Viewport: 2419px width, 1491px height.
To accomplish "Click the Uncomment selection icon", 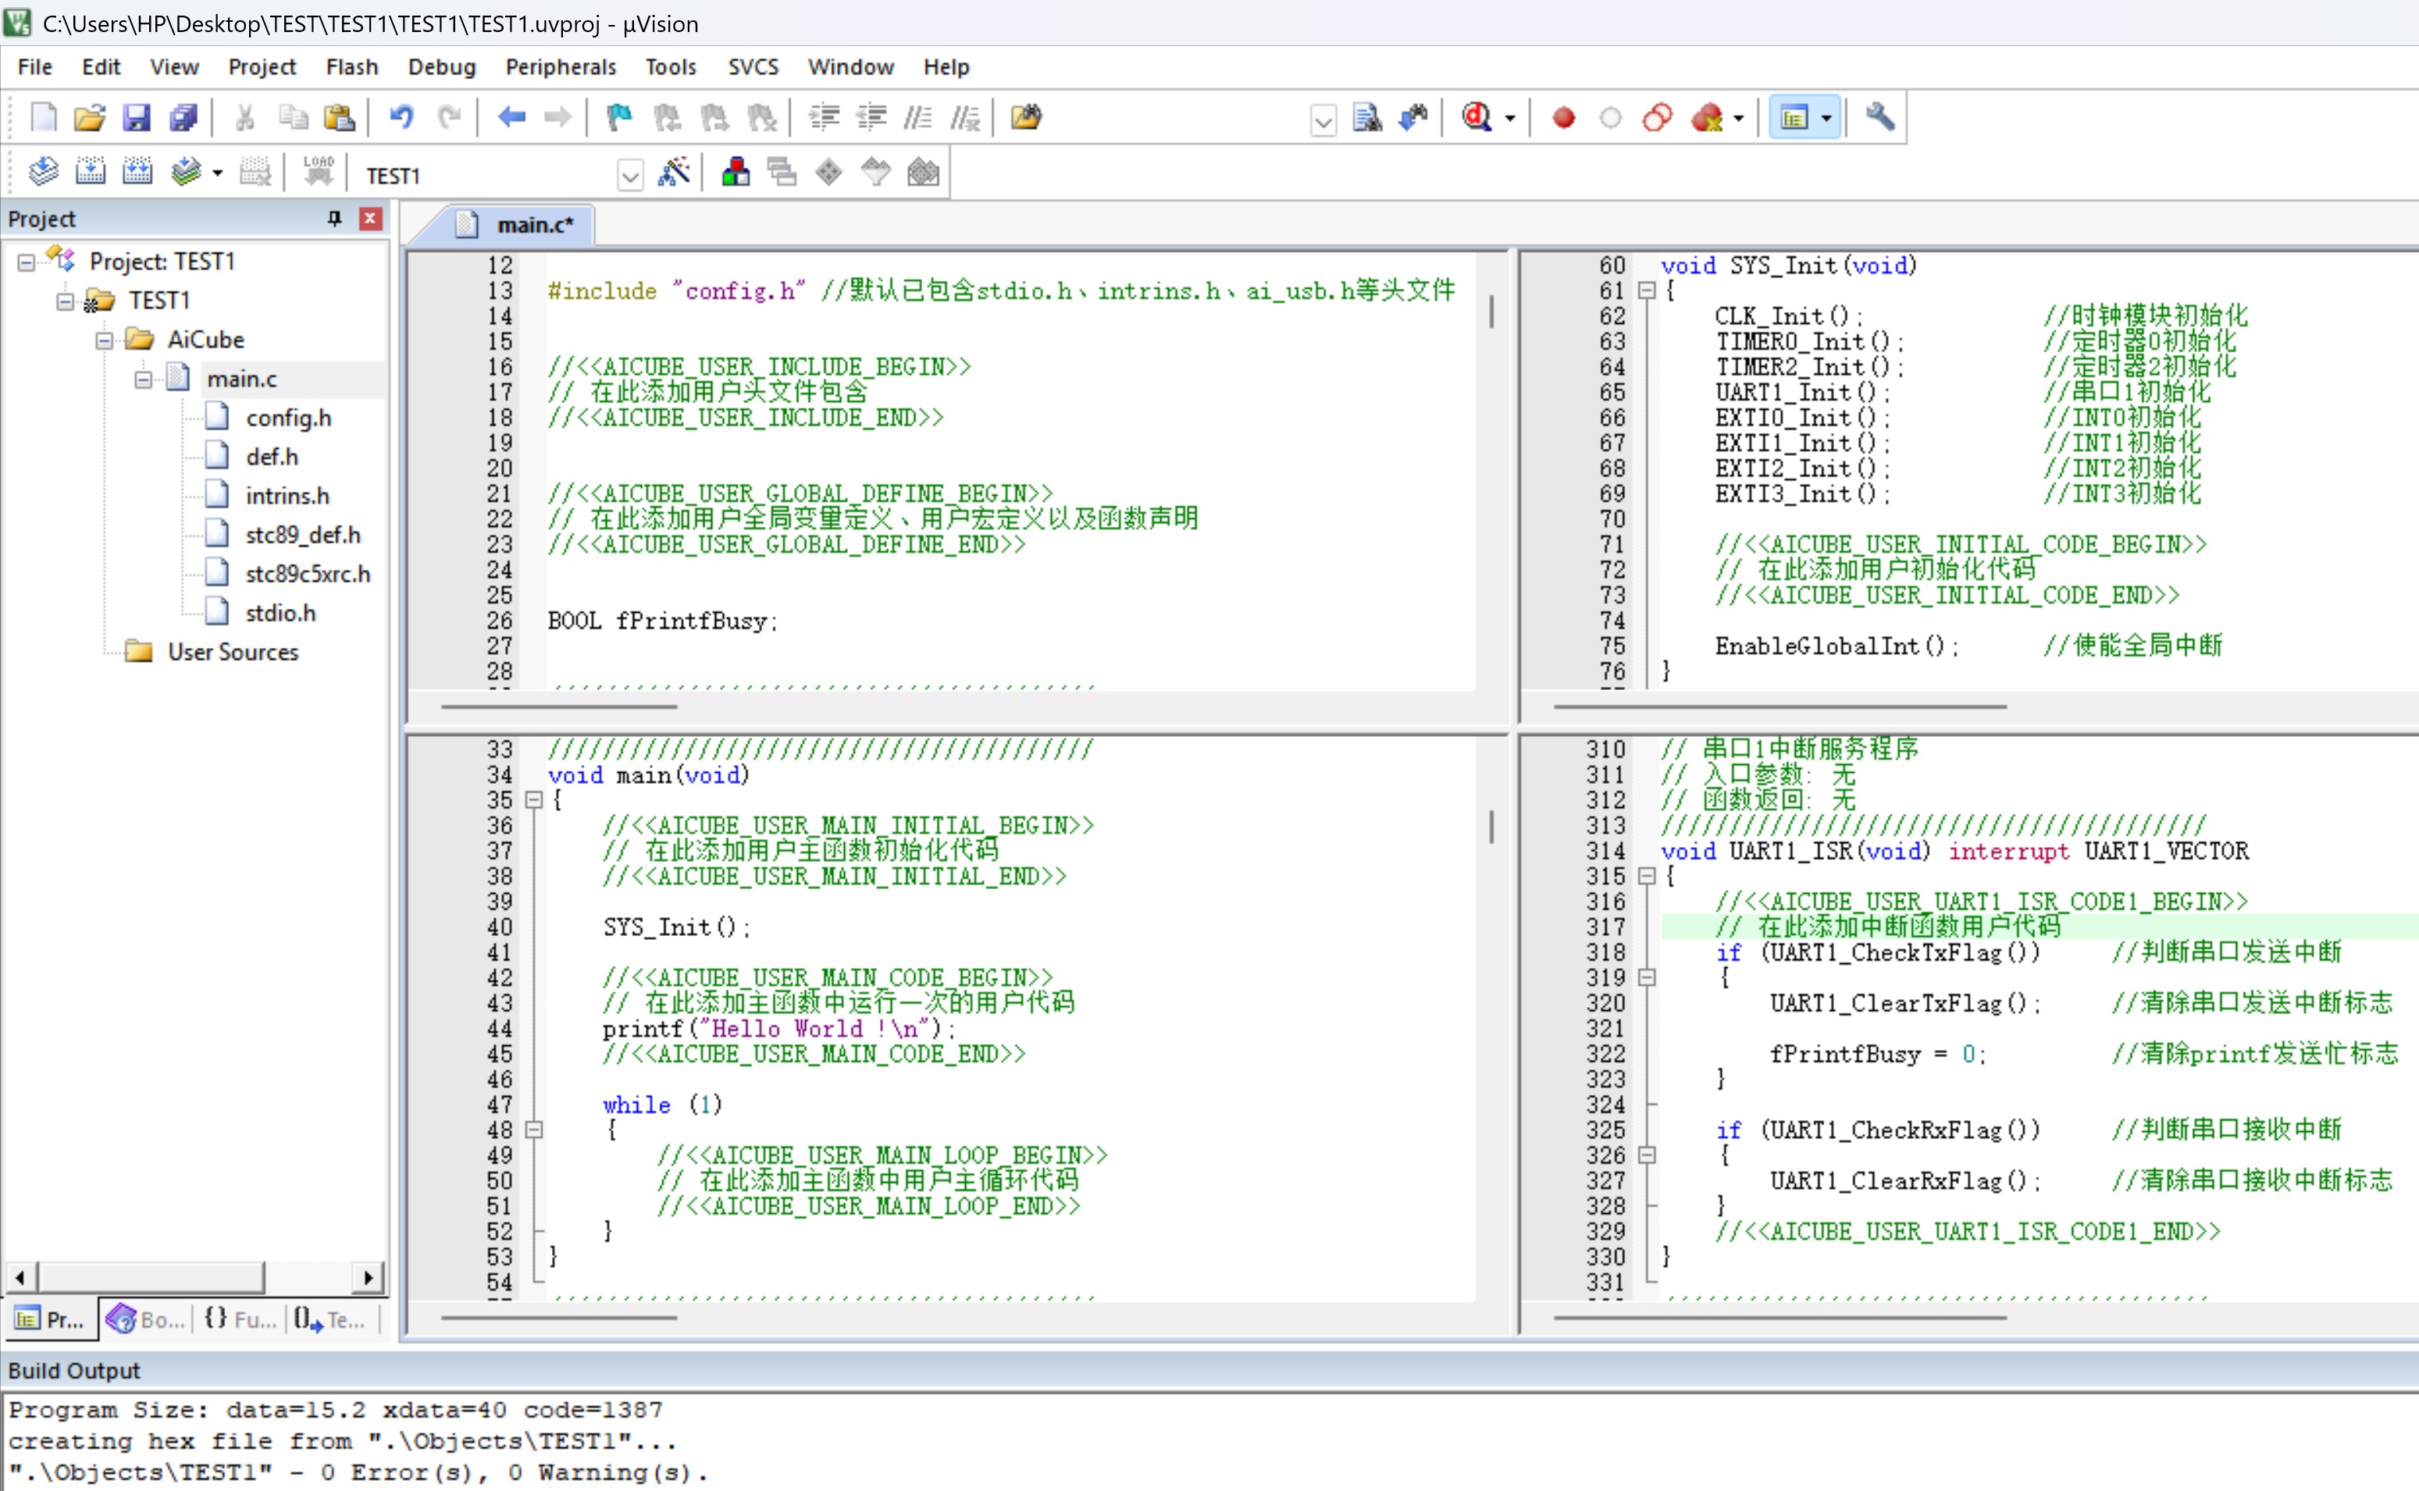I will click(x=964, y=119).
